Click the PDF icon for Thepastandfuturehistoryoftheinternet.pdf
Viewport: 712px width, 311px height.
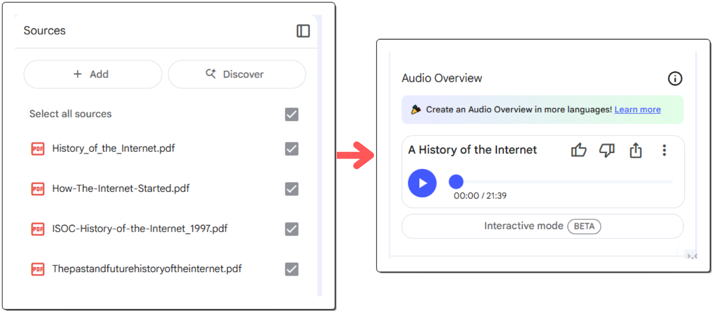38,269
